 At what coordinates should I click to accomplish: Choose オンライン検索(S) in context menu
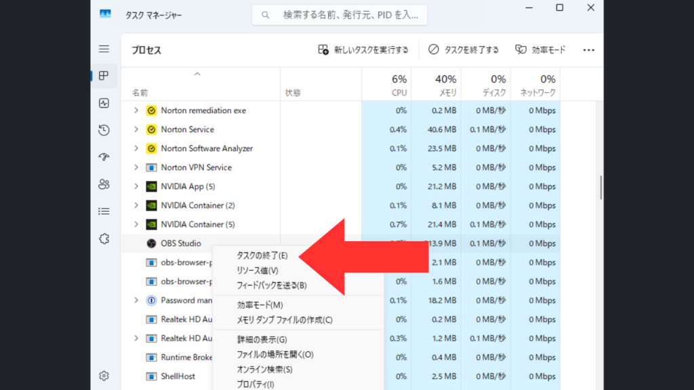(265, 370)
